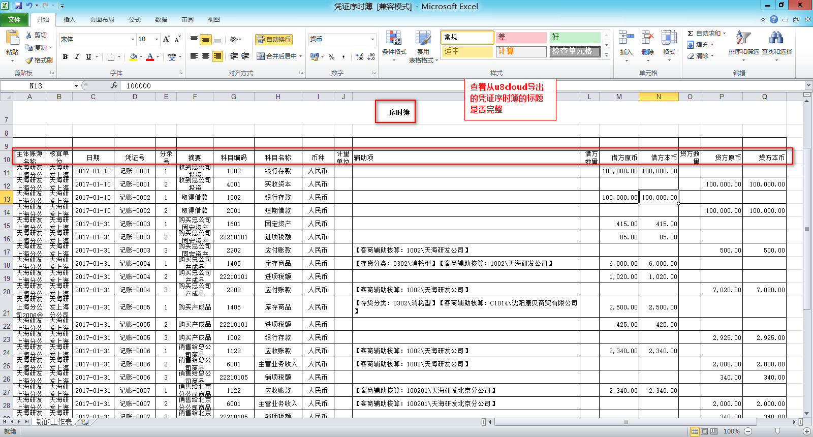
Task: Click the Insert Function fx icon
Action: coord(114,86)
